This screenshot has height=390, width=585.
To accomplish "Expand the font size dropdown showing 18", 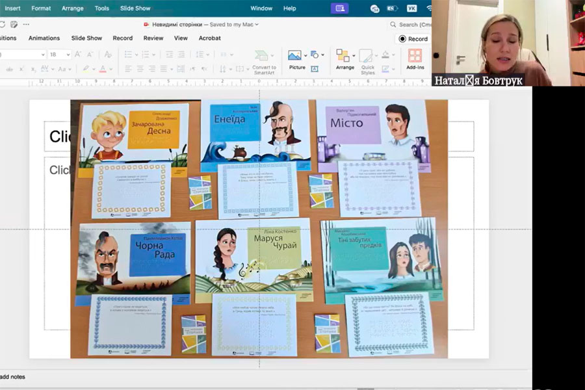I will 68,55.
